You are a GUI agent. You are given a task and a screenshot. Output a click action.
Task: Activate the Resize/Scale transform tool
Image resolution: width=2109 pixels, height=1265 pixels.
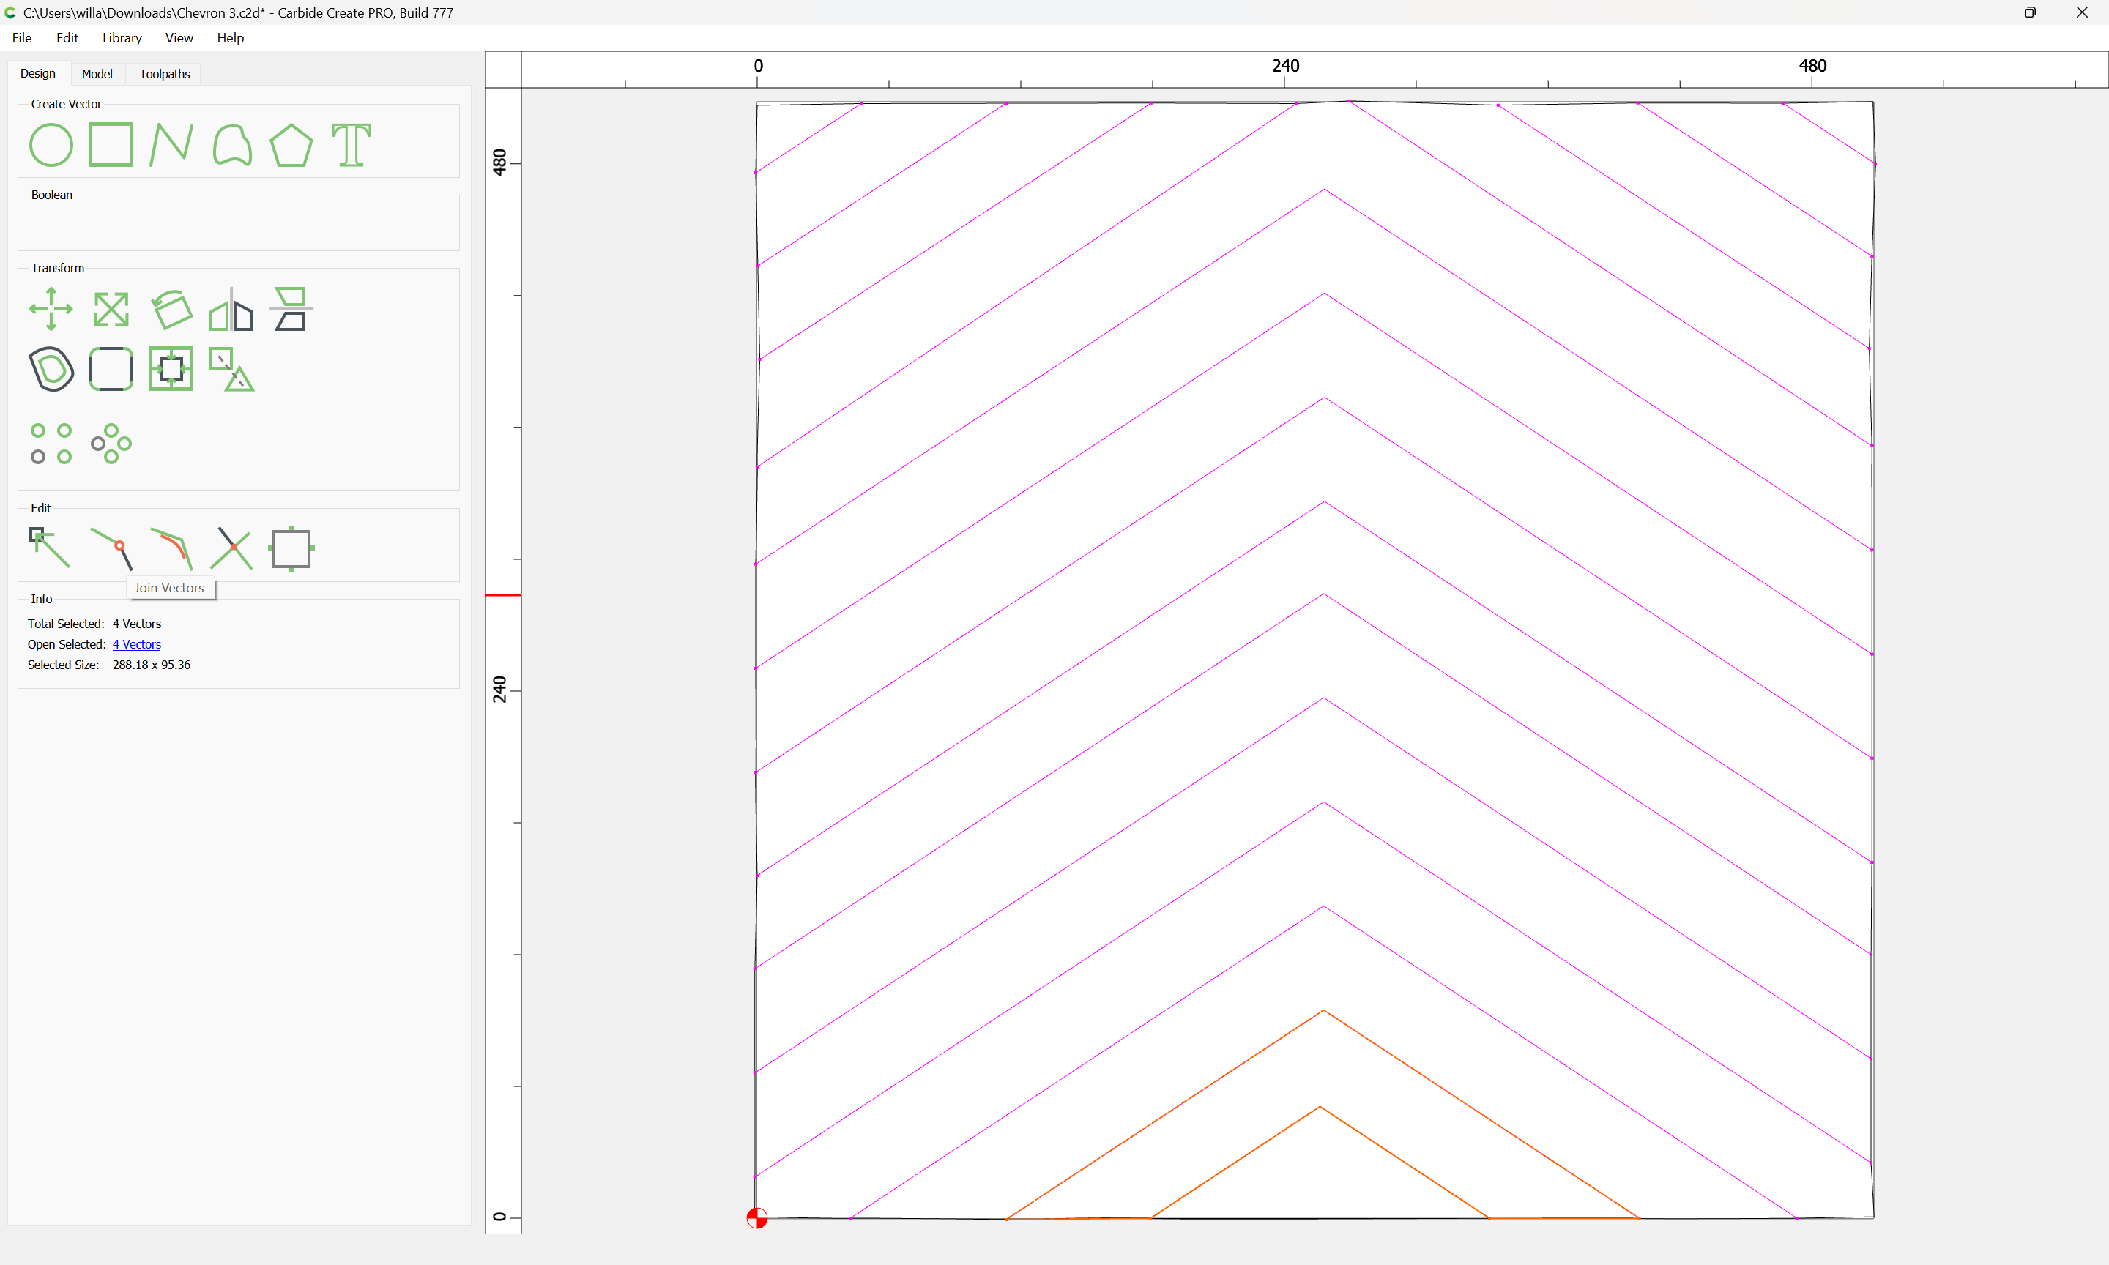(x=111, y=309)
